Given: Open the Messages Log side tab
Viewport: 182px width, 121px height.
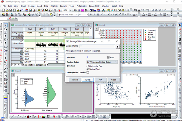Looking at the screenshot, I should tap(1, 57).
